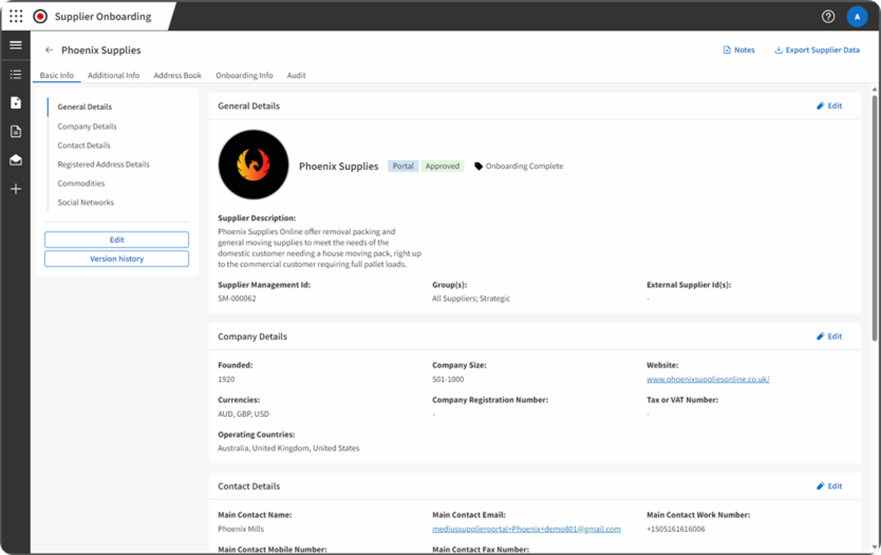Switch to the Additional Info tab
The height and width of the screenshot is (555, 881).
pos(114,75)
